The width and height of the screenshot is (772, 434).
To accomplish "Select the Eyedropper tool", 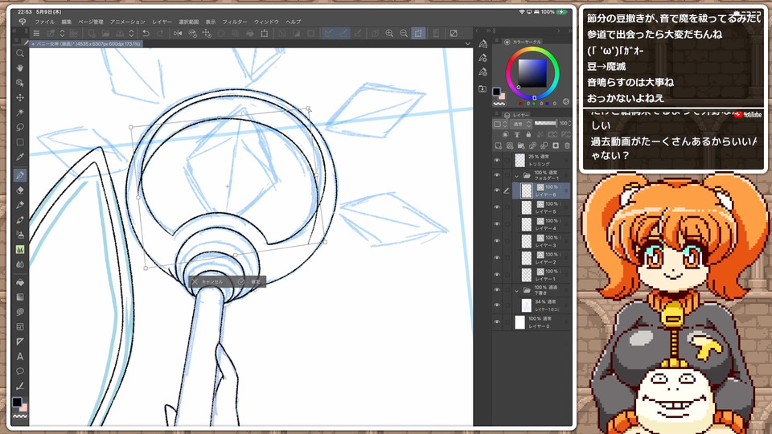I will tap(20, 157).
